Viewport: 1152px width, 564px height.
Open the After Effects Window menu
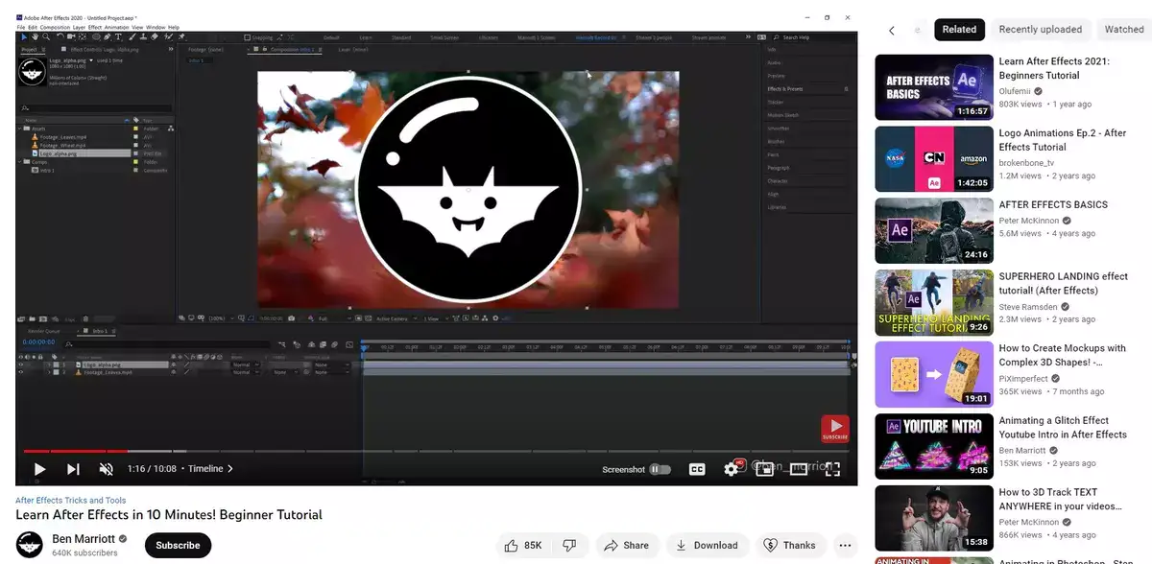156,27
